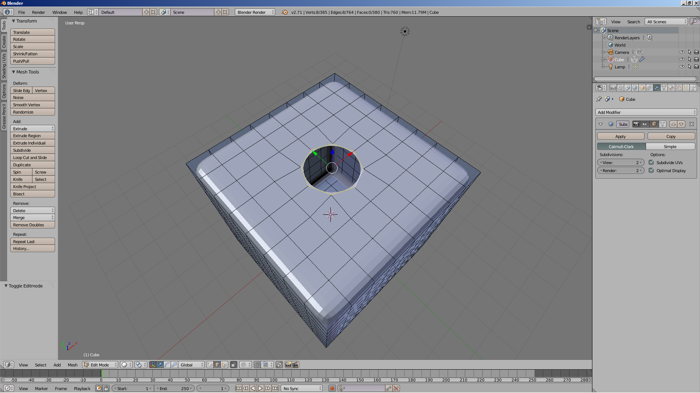The height and width of the screenshot is (393, 700).
Task: Open the Add Modifier dropdown
Action: [646, 112]
